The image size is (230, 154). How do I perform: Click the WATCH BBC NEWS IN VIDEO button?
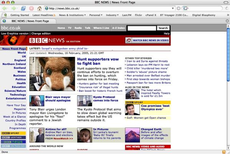(147, 40)
